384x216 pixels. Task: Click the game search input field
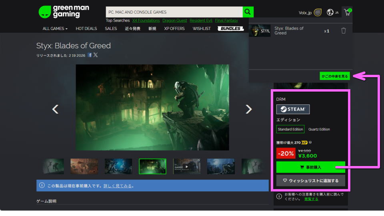pos(174,12)
